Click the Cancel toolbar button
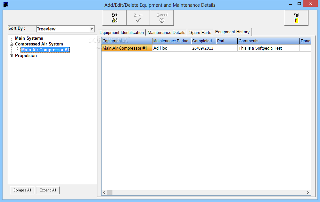Viewport: 320px width, 202px height. pyautogui.click(x=162, y=18)
